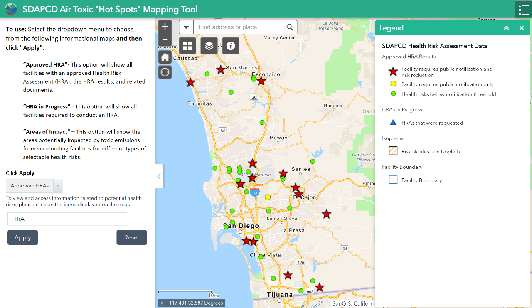This screenshot has width=532, height=308.
Task: Click the Reset button
Action: [131, 237]
